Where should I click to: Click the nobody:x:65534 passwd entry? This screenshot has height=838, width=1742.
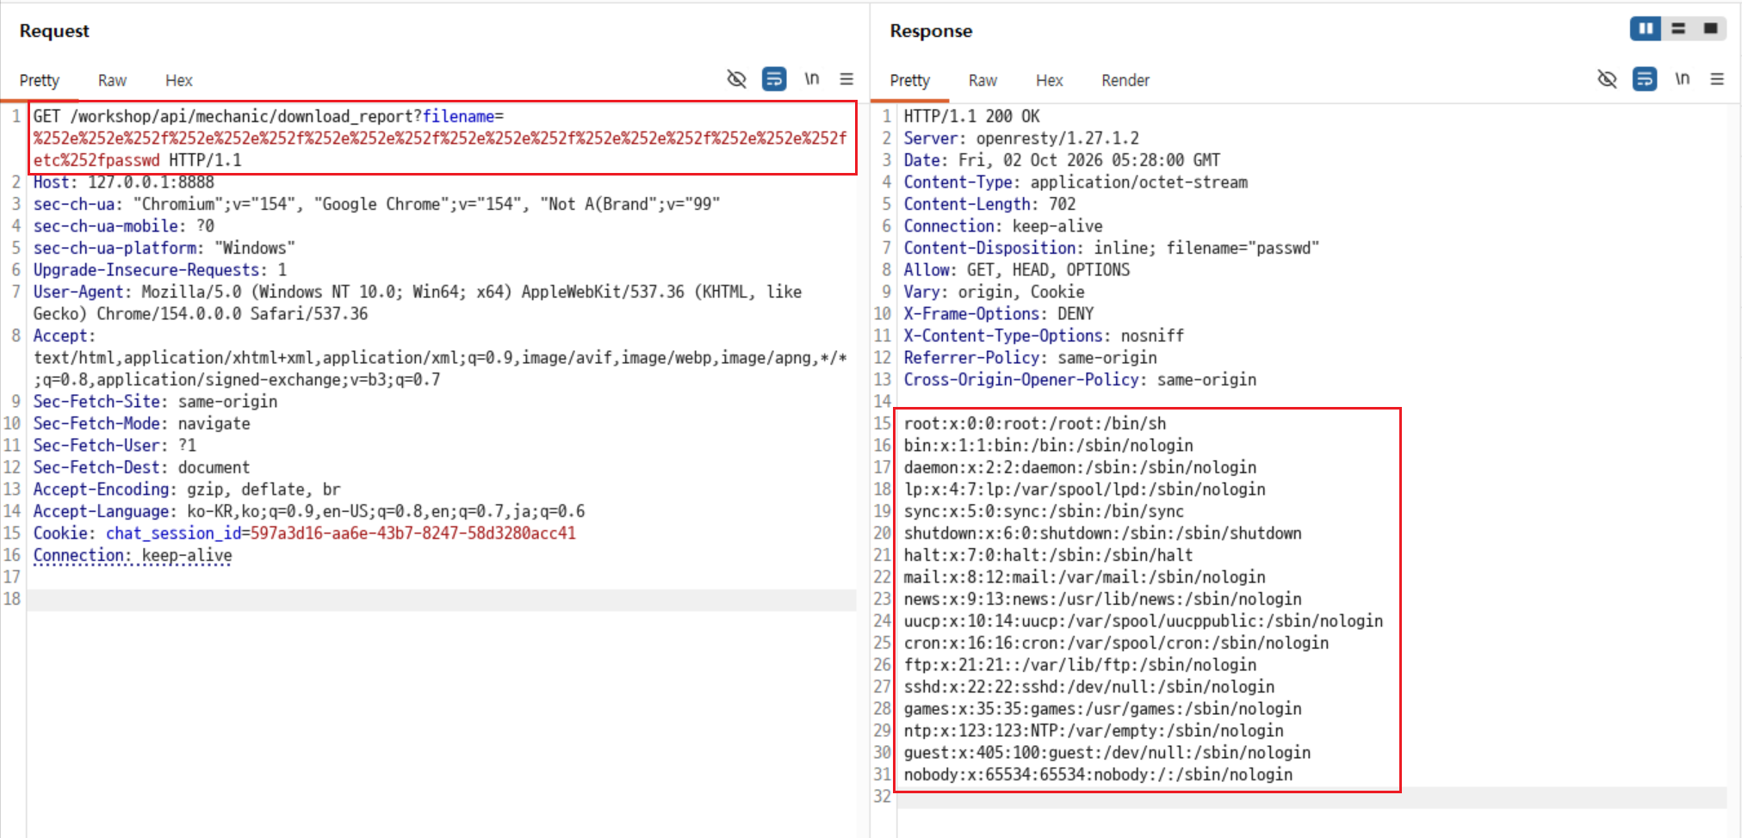(1098, 774)
